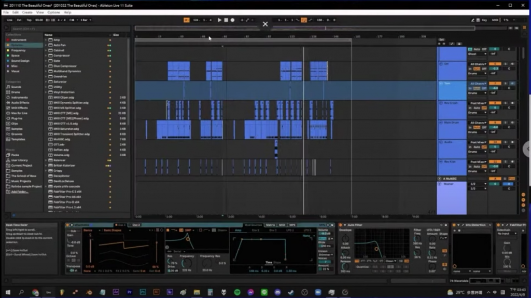Open the MIDI Effects browser category
The height and width of the screenshot is (298, 531).
pos(19,108)
